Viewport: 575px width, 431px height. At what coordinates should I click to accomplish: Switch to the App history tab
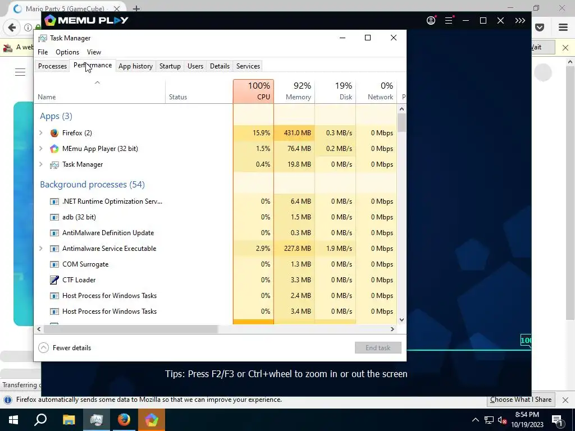pyautogui.click(x=135, y=66)
